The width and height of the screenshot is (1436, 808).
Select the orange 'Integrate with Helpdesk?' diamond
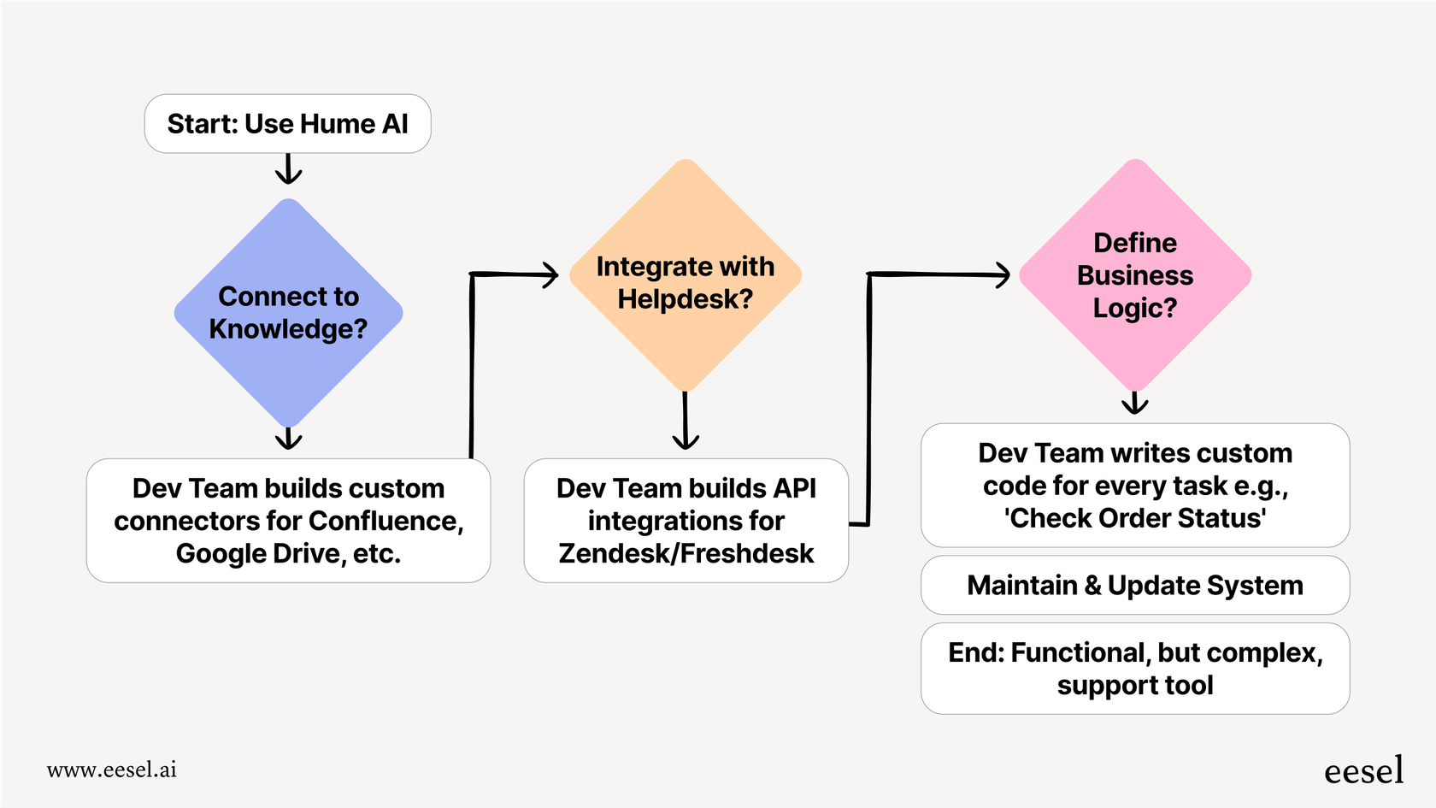click(x=685, y=282)
